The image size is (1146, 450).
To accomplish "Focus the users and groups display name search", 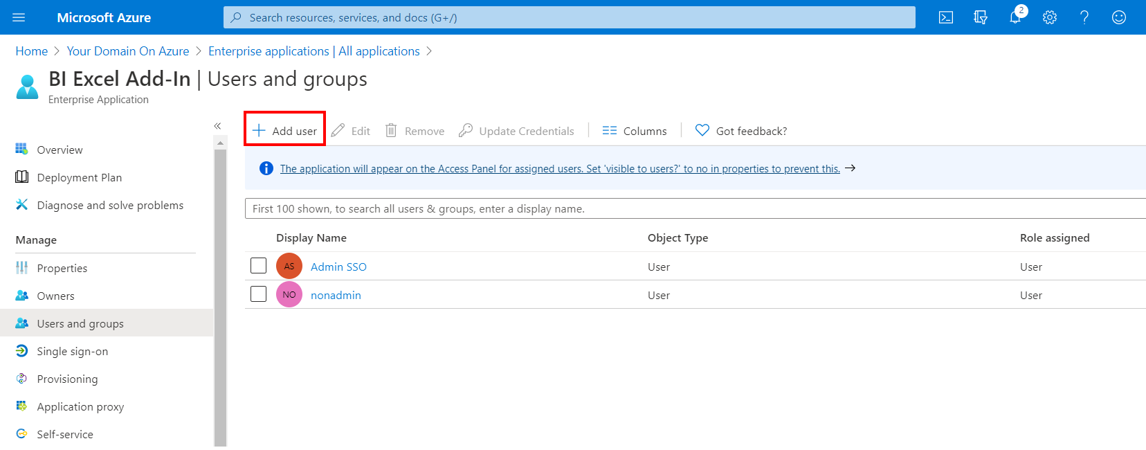I will (695, 208).
